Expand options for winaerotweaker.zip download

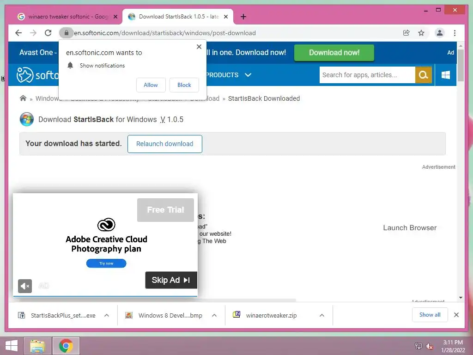[x=322, y=315]
